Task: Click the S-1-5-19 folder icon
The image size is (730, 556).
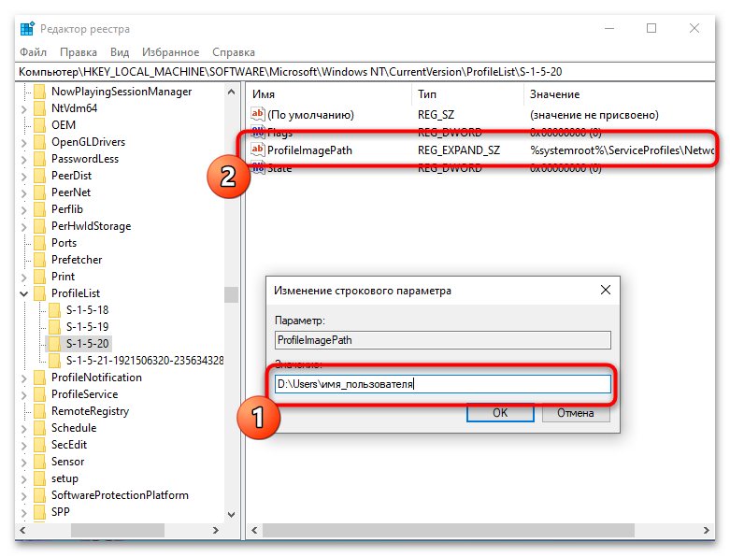Action: click(55, 327)
